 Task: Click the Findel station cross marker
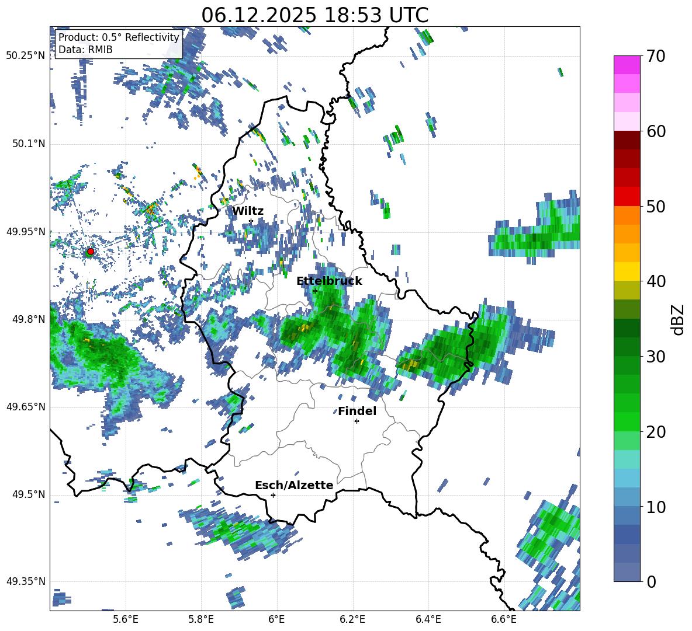pos(357,421)
